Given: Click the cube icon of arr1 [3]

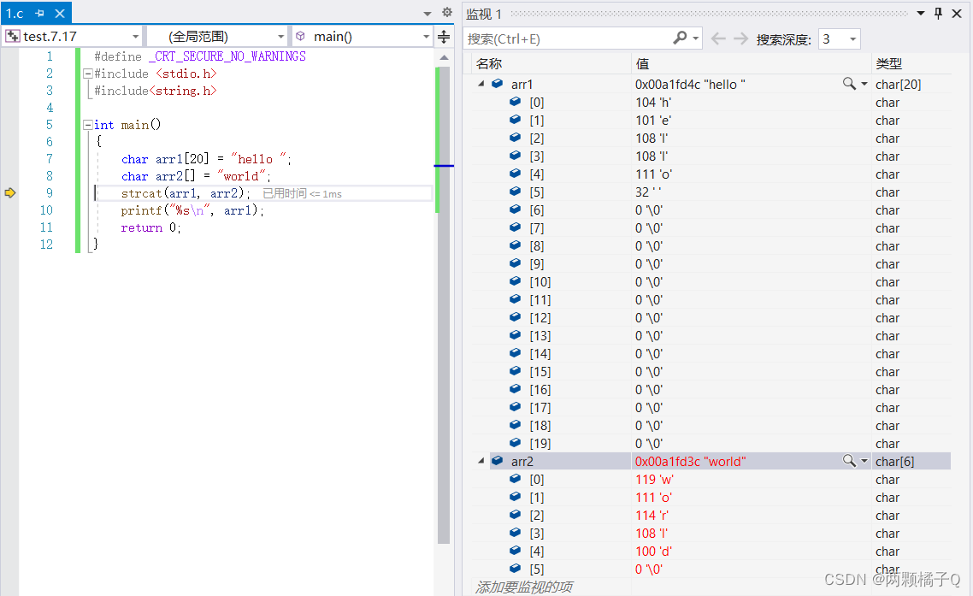Looking at the screenshot, I should pos(515,156).
